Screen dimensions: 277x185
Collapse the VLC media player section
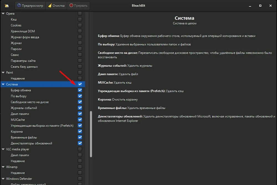click(x=3, y=149)
